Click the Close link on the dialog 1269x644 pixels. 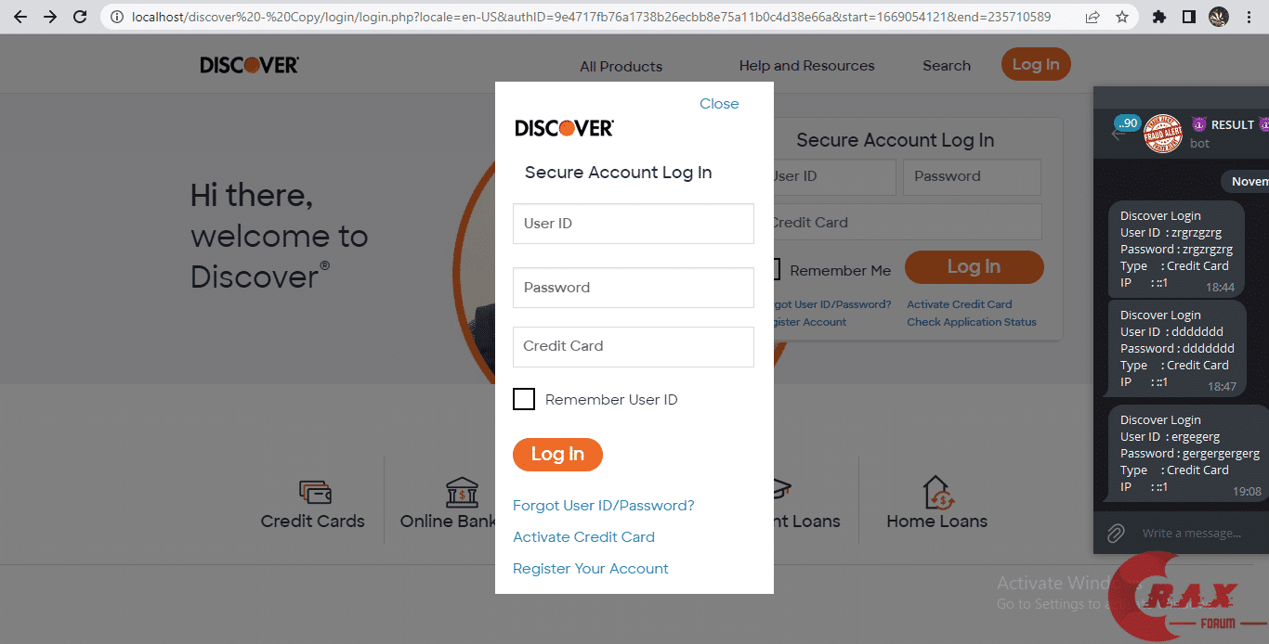719,104
